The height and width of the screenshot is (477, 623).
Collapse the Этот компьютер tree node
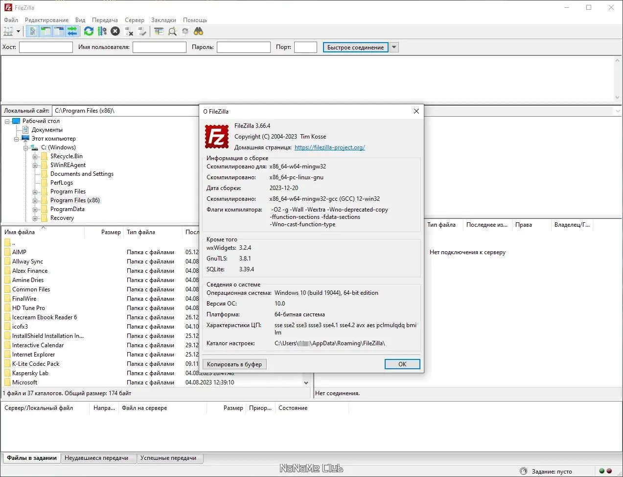(16, 139)
